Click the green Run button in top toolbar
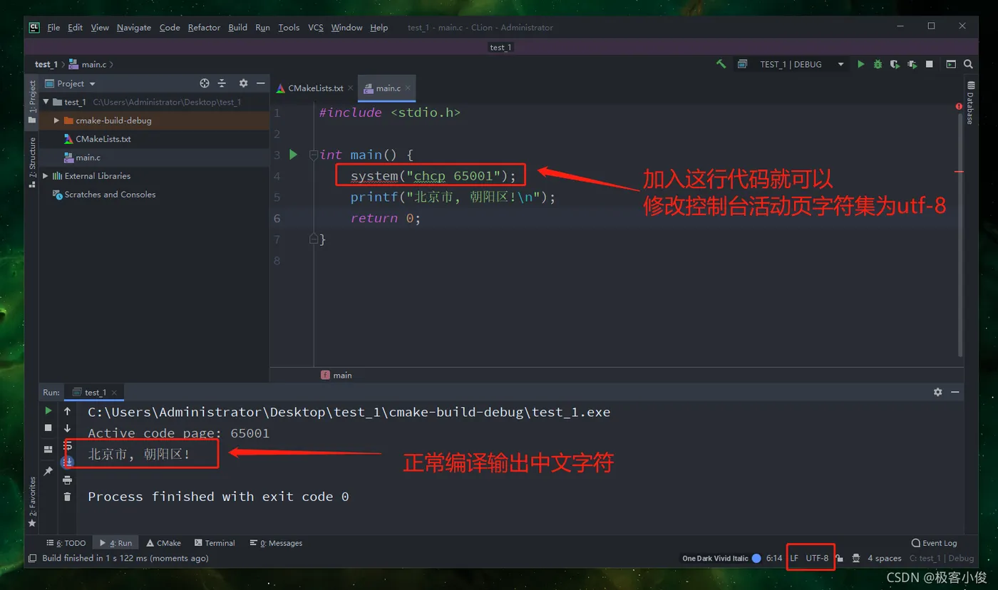Viewport: 998px width, 590px height. 860,64
